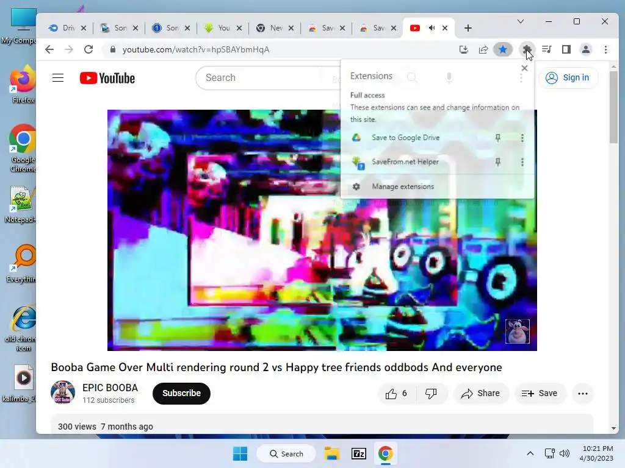
Task: Open Manage extensions
Action: tap(437, 186)
